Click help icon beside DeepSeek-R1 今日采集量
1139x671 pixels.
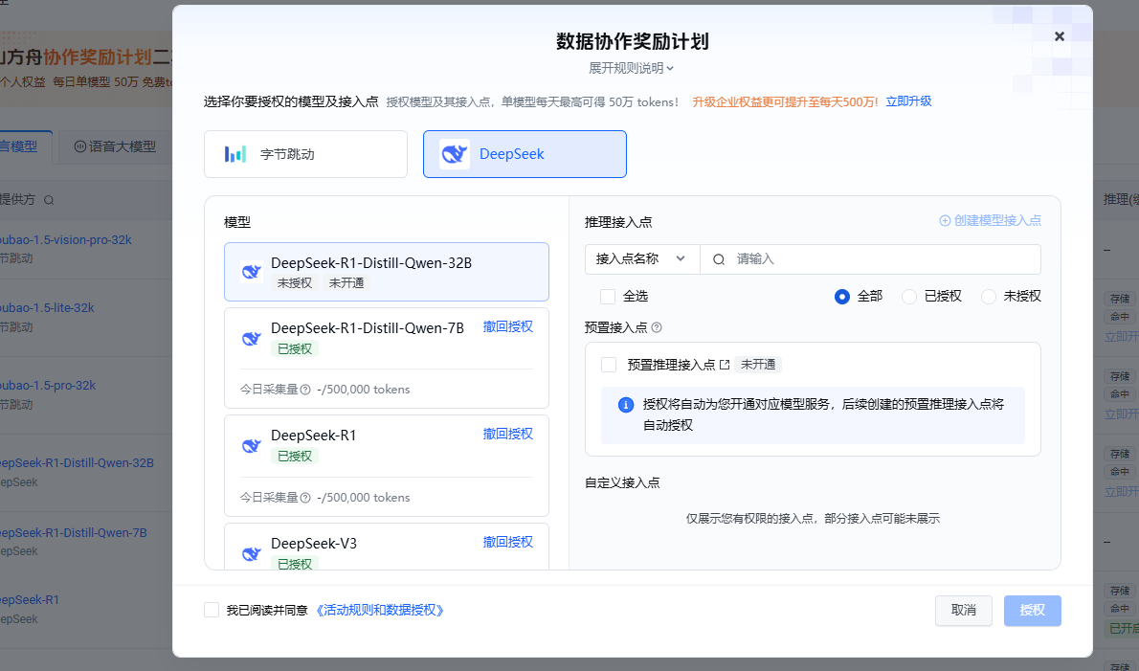[305, 498]
